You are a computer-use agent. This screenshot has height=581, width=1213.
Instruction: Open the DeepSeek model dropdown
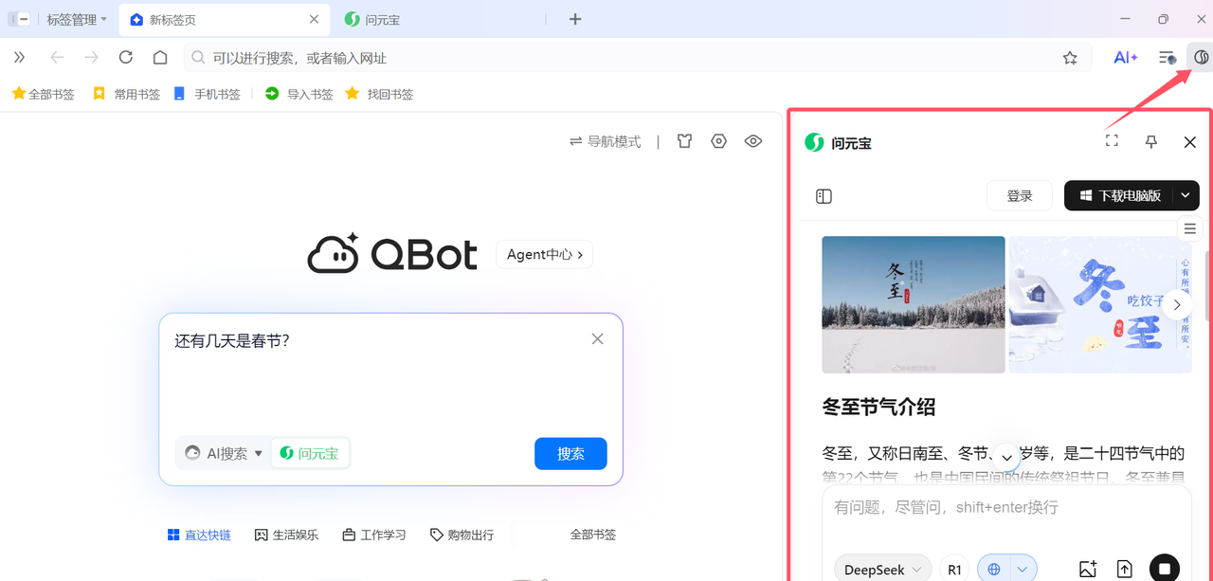[x=882, y=570]
